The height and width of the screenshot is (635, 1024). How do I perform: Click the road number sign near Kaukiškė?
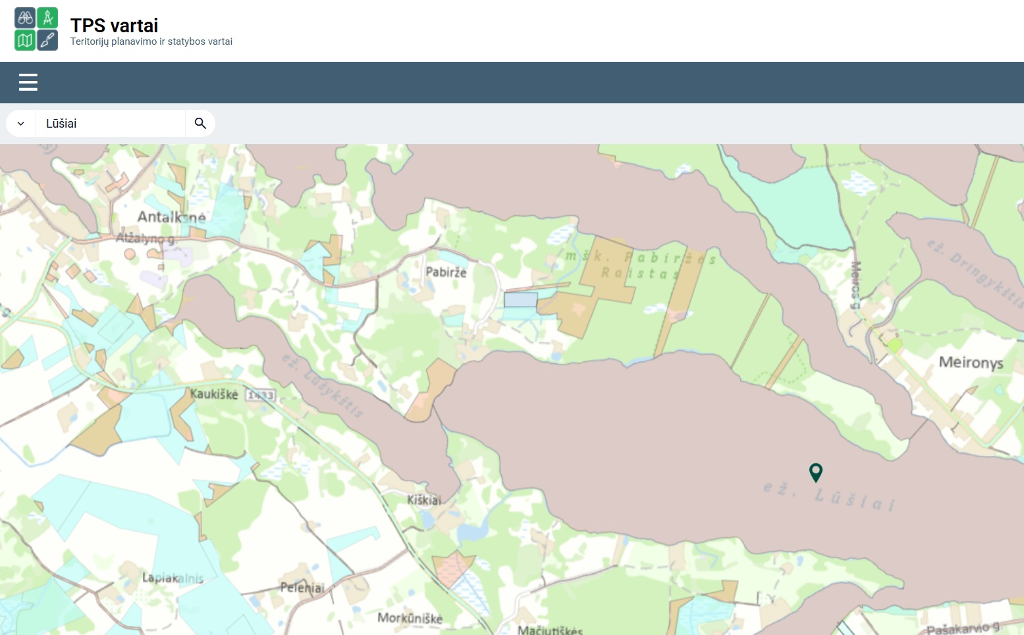261,395
